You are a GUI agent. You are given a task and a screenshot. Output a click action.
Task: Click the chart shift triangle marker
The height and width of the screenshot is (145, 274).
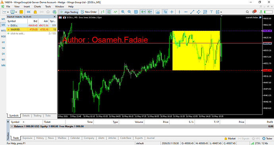coord(222,16)
